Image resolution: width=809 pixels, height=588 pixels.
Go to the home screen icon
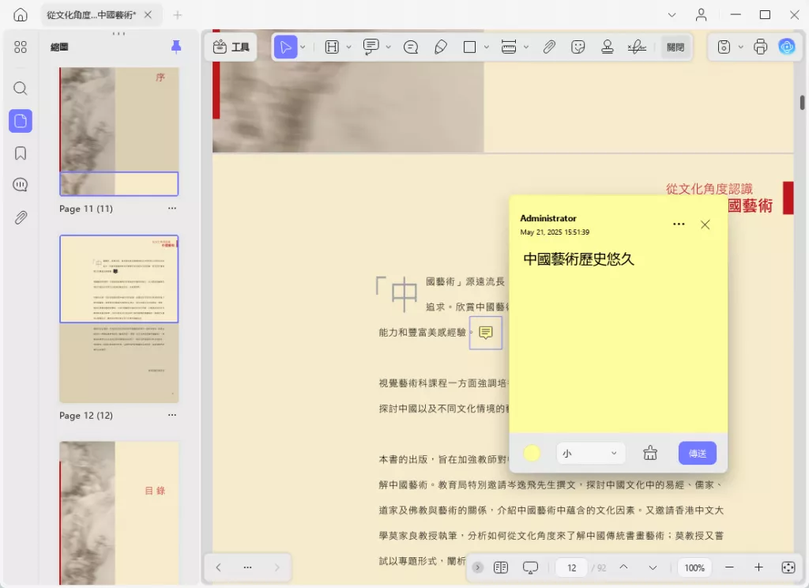(x=20, y=15)
